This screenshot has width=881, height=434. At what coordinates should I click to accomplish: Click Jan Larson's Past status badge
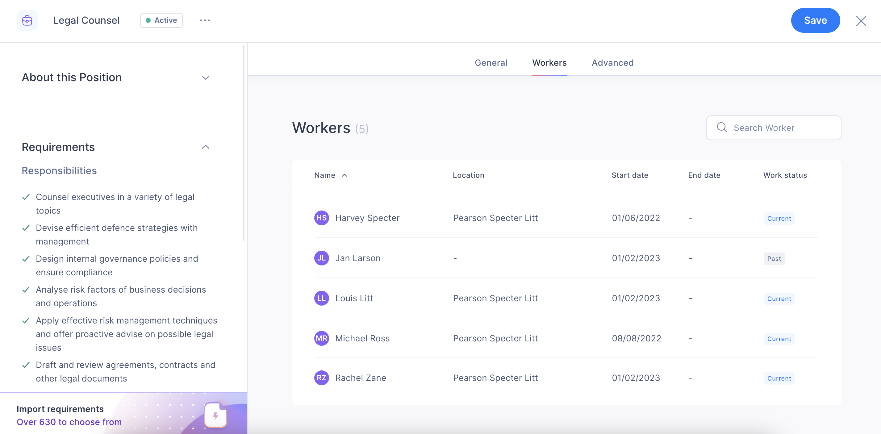pyautogui.click(x=774, y=259)
